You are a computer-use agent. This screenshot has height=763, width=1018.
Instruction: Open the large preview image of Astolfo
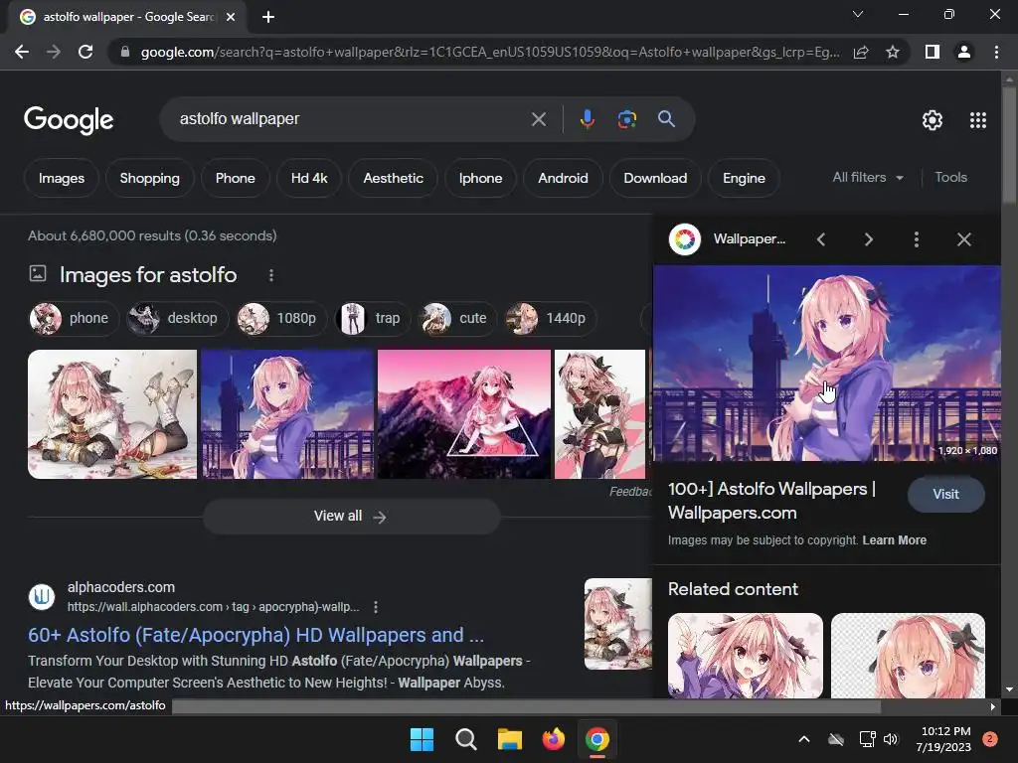(827, 364)
